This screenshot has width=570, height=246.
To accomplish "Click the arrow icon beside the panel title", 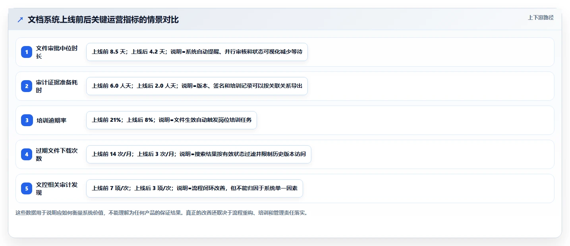I will (20, 20).
